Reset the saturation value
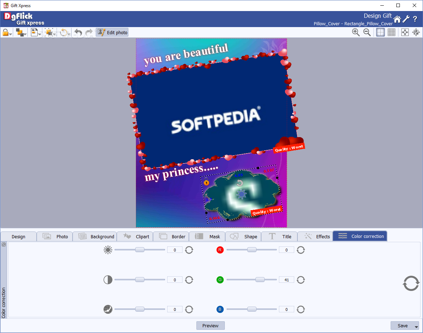The height and width of the screenshot is (333, 423). tap(189, 309)
